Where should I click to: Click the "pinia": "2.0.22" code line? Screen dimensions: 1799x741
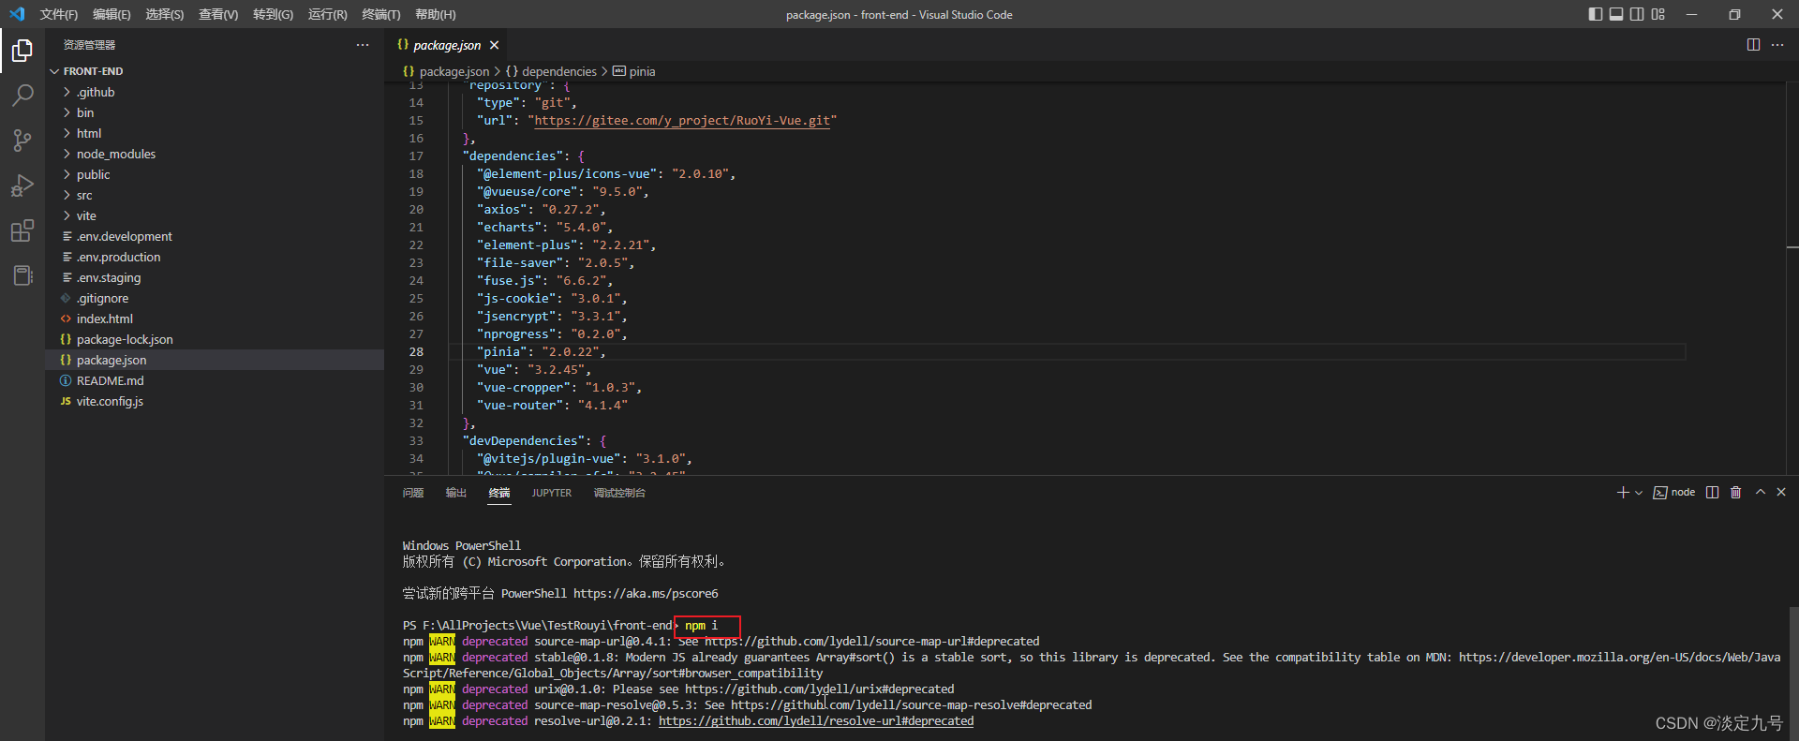tap(541, 352)
